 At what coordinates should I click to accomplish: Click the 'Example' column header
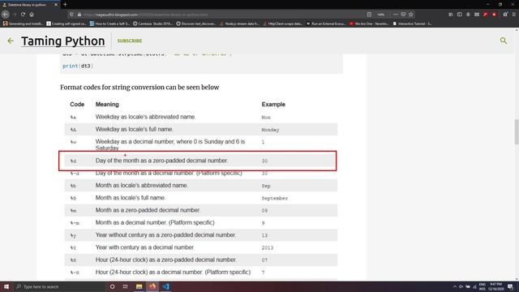tap(273, 105)
